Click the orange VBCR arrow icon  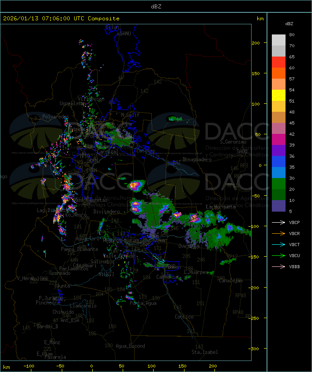278,234
